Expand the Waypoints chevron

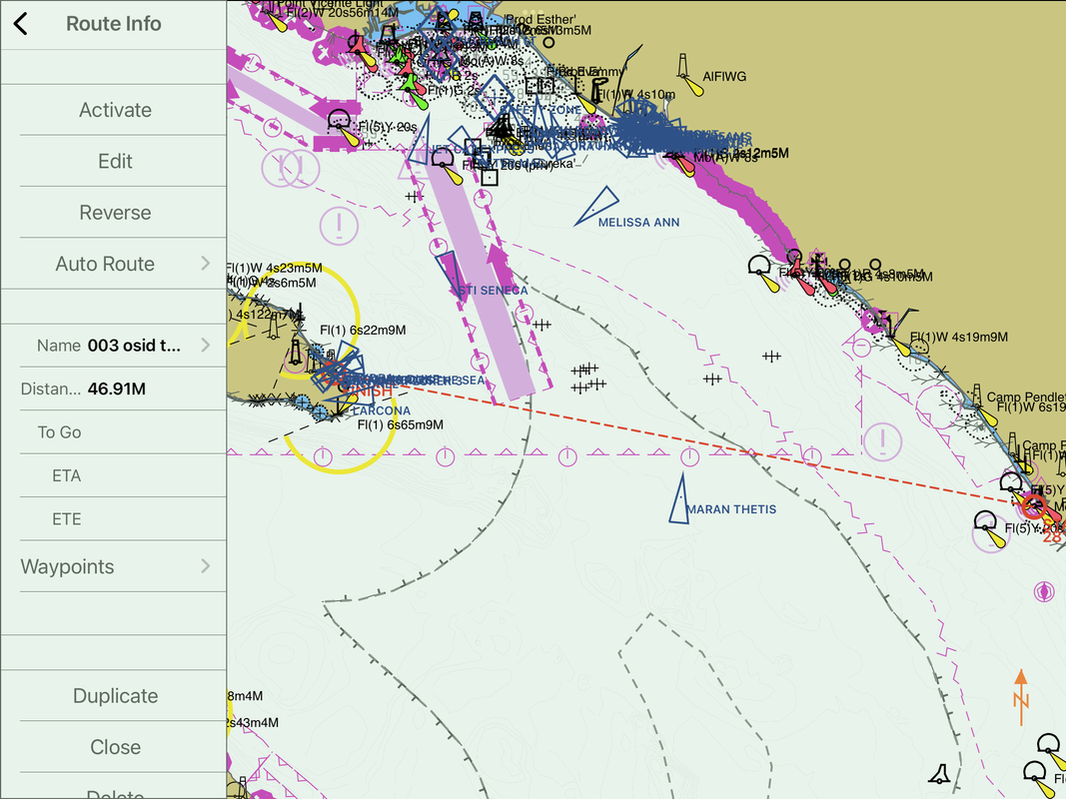(x=206, y=566)
